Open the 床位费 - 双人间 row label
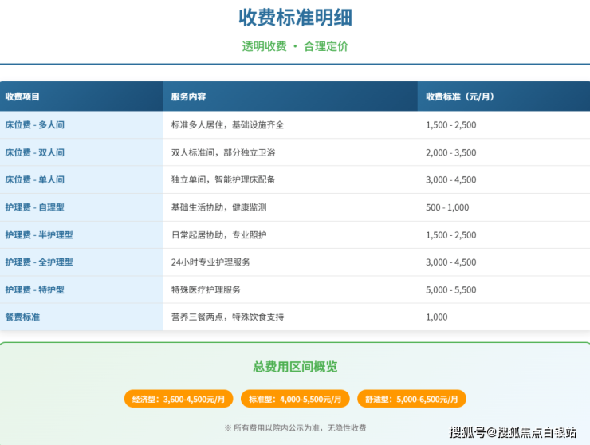 click(34, 152)
